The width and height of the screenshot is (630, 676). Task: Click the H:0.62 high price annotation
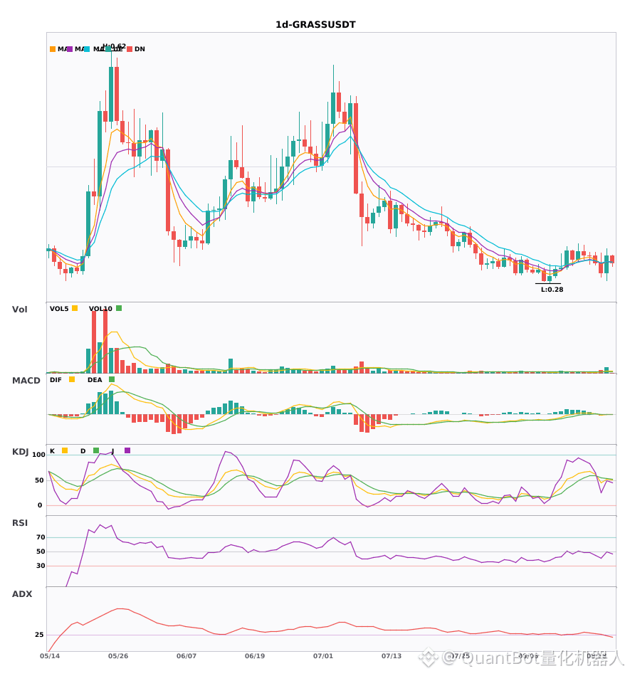tap(115, 46)
